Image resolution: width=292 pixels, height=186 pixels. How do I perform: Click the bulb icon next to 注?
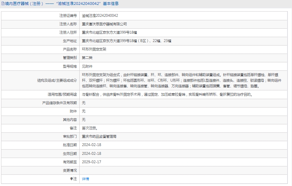pos(71,179)
